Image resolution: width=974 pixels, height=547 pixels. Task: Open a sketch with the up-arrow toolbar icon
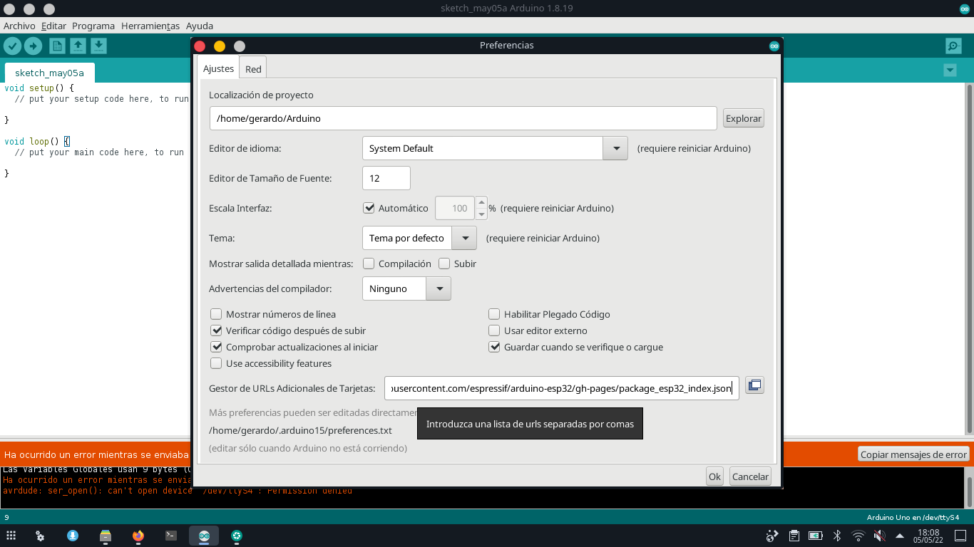tap(78, 46)
